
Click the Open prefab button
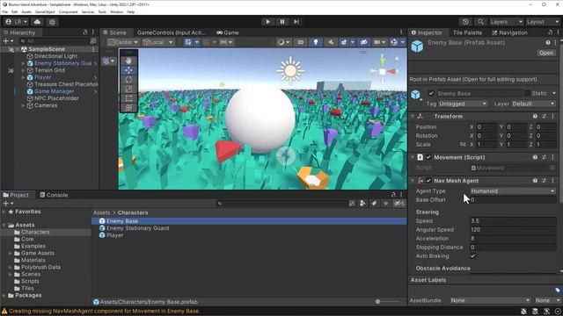(546, 53)
